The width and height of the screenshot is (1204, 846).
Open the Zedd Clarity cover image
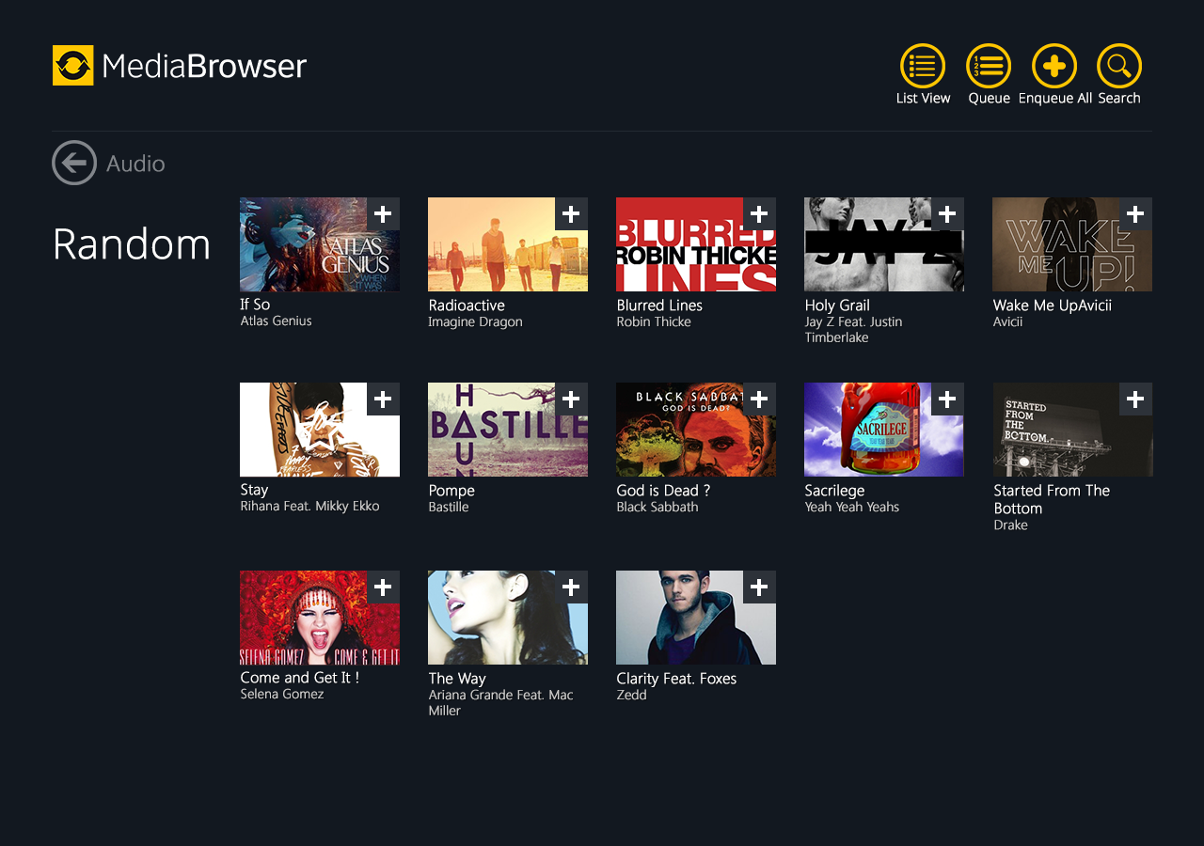point(696,618)
